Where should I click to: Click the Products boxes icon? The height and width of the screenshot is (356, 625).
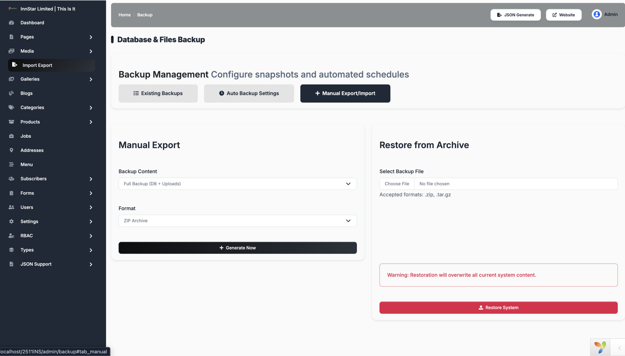coord(11,122)
